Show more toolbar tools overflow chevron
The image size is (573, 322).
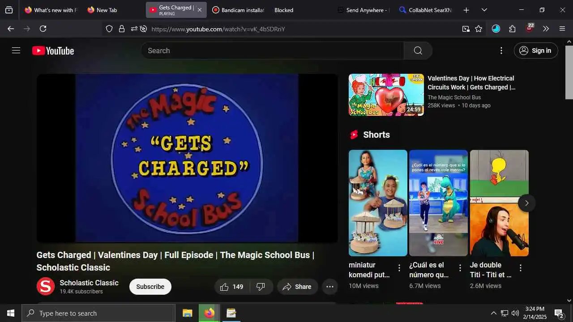tap(546, 29)
